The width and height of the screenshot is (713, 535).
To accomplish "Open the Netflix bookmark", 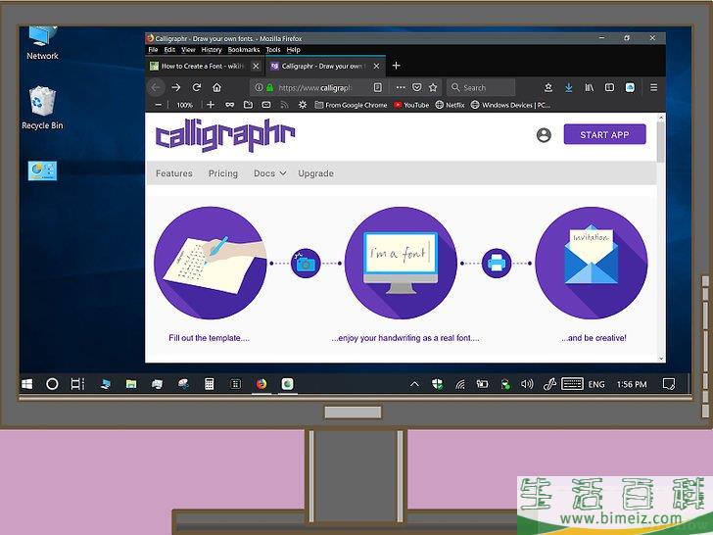I will (450, 105).
